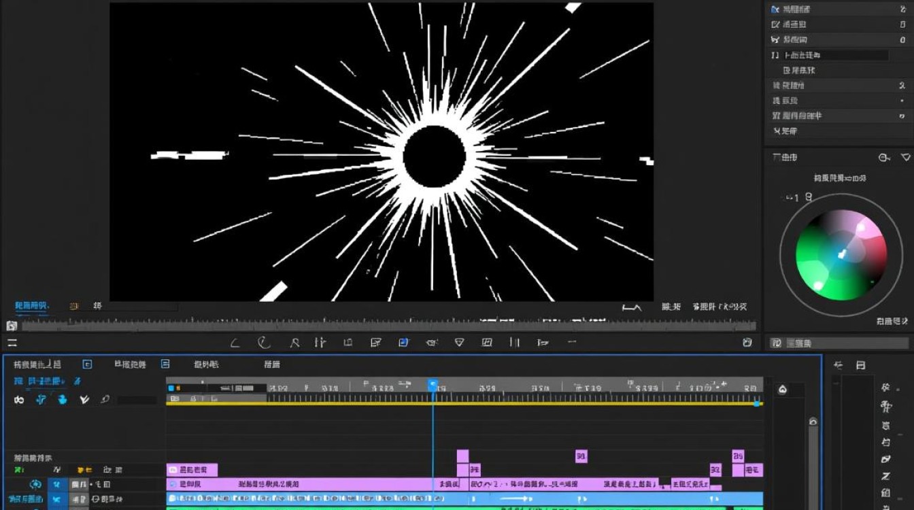Screen dimensions: 914x510
Task: Click the blue end handle of the yellow work-area bar
Action: tap(756, 404)
